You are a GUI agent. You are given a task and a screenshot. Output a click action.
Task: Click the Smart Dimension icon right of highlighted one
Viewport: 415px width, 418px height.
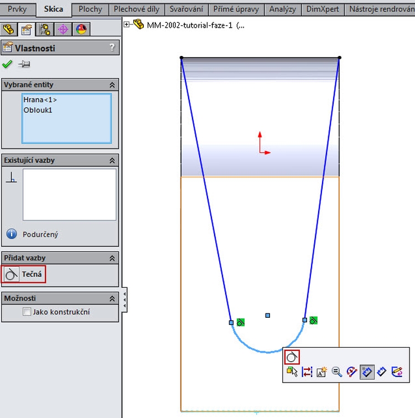(x=382, y=372)
